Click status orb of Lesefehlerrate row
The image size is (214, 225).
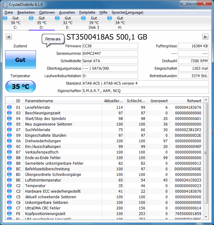(x=9, y=107)
